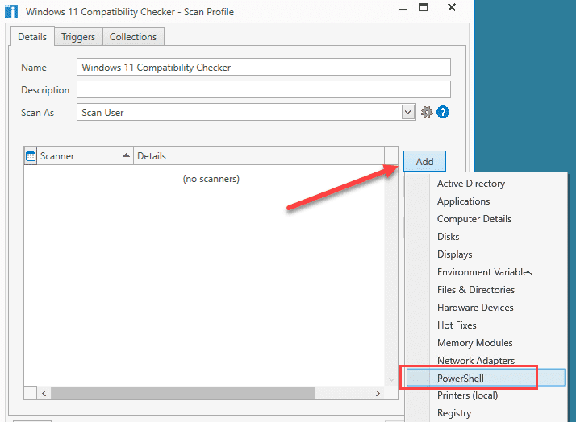Open the Collections tab
This screenshot has height=422, width=576.
tap(133, 37)
